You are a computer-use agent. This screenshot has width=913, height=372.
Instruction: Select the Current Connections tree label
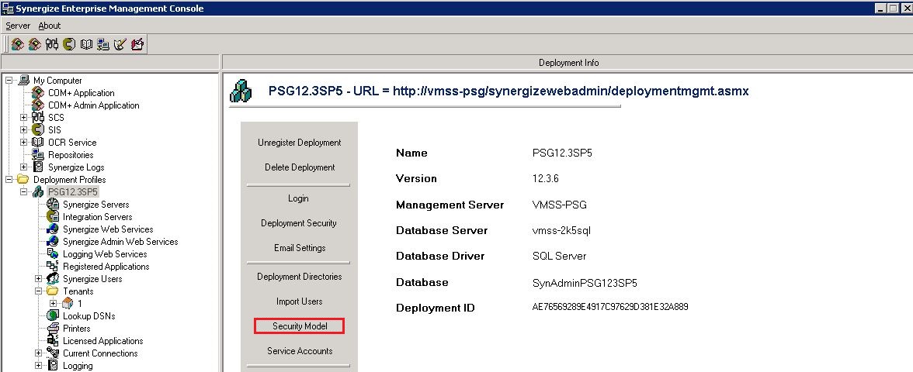point(100,353)
